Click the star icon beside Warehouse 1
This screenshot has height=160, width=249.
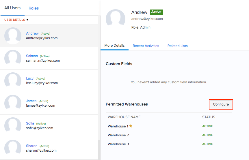131,126
